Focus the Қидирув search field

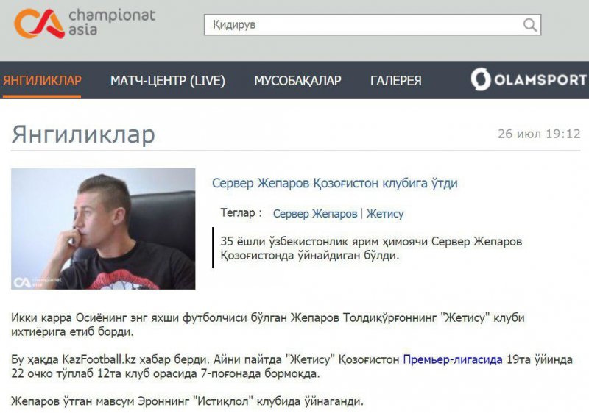click(373, 25)
